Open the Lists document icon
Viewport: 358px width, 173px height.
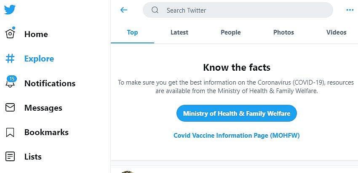tap(10, 157)
